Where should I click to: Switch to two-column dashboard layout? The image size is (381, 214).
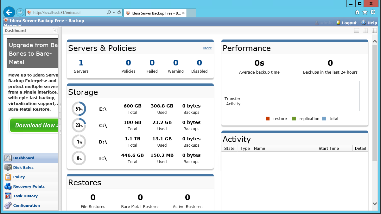tap(365, 31)
